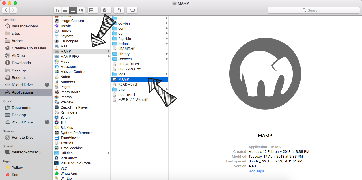This screenshot has width=362, height=180.
Task: Go forward with the right chevron
Action: [x=13, y=10]
